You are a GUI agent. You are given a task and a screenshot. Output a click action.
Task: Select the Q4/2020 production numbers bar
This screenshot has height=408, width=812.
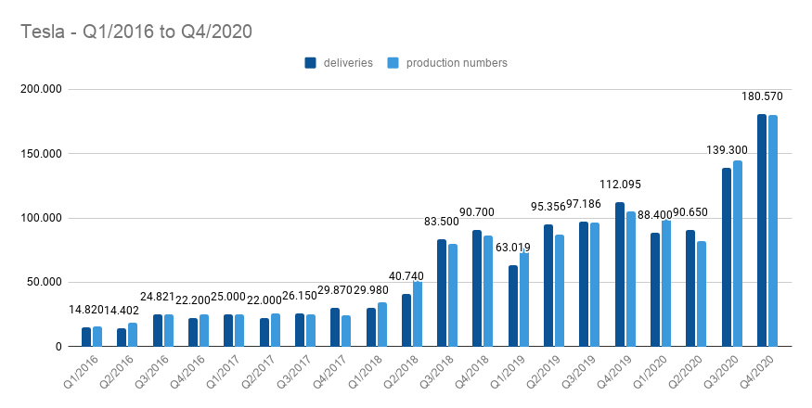click(x=773, y=231)
